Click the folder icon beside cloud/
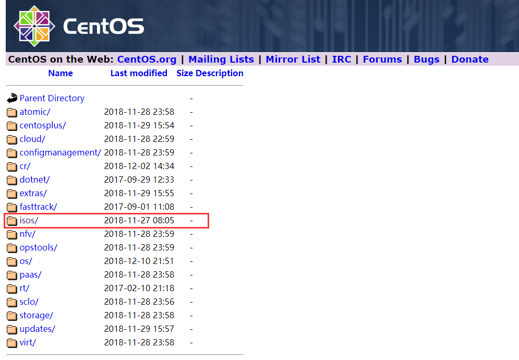Viewport: 519px width, 360px height. pos(12,139)
